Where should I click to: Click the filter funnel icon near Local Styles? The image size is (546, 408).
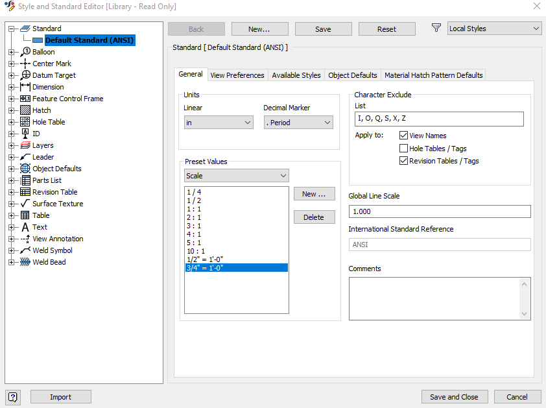[x=436, y=29]
